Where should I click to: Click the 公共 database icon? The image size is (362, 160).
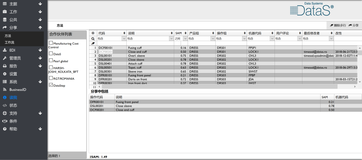pyautogui.click(x=5, y=20)
